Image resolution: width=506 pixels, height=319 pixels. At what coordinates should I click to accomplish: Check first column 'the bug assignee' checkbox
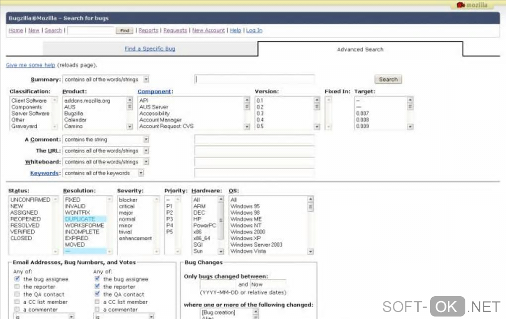click(17, 279)
